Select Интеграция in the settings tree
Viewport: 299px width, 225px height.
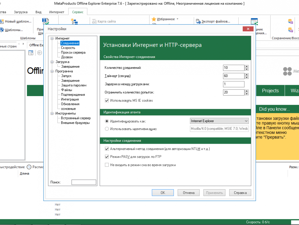pyautogui.click(x=70, y=99)
